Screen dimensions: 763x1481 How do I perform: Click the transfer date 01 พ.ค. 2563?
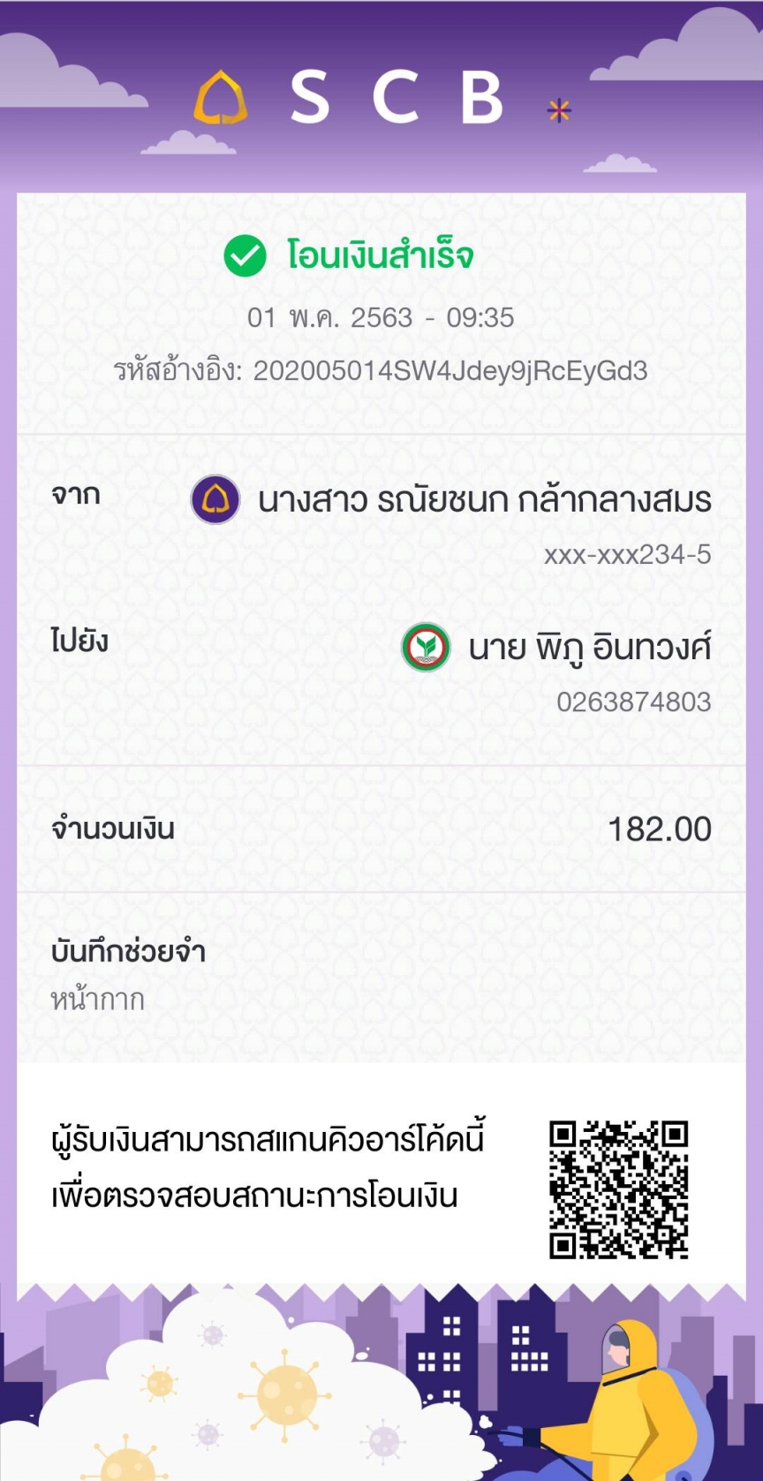(x=329, y=317)
